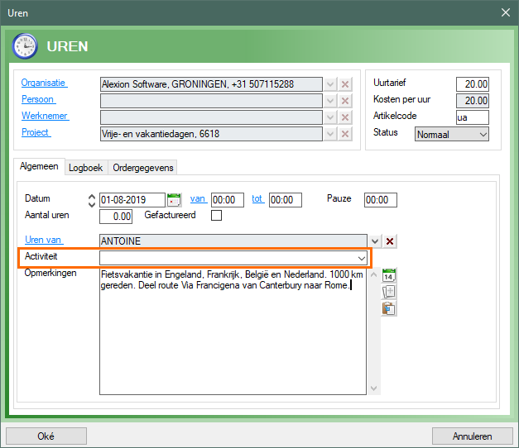Click the insert text template icon beside Opmerkingen
The image size is (519, 448).
(389, 292)
